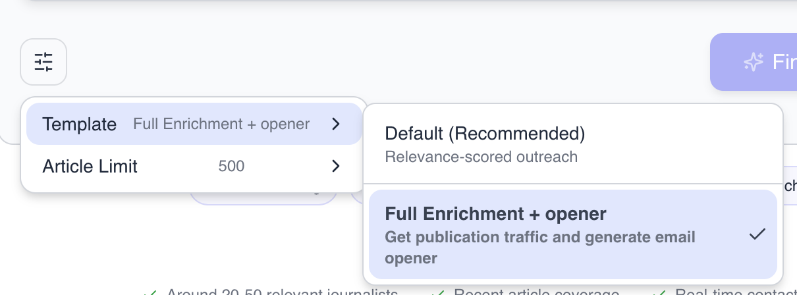Viewport: 797px width, 295px height.
Task: Select Full Enrichment + opener template option
Action: point(573,234)
